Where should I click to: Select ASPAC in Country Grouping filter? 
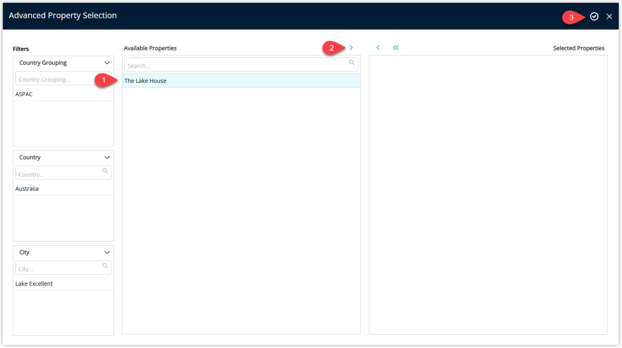[x=63, y=94]
